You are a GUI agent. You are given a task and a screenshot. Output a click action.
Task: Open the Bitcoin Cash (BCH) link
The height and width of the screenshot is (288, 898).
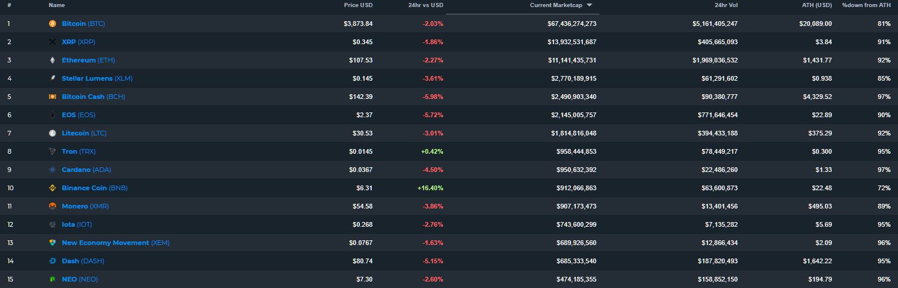(93, 97)
